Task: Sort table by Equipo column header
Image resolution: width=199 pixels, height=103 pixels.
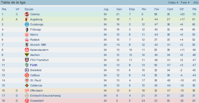Action: [x=29, y=9]
